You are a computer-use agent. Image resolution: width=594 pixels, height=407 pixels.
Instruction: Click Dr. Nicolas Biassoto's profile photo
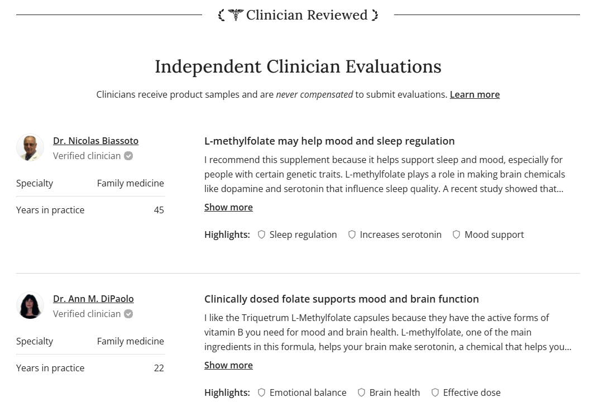[x=30, y=148]
